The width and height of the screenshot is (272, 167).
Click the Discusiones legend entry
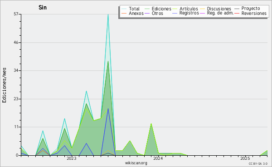click(219, 9)
